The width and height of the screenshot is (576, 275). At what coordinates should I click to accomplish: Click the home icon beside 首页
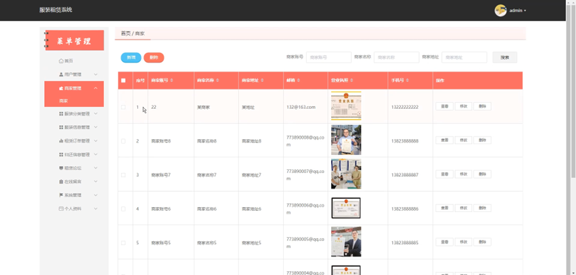61,61
